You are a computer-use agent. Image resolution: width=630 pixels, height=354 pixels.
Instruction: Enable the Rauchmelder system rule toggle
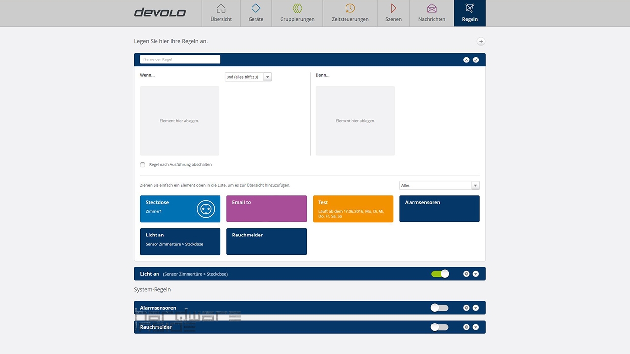440,327
